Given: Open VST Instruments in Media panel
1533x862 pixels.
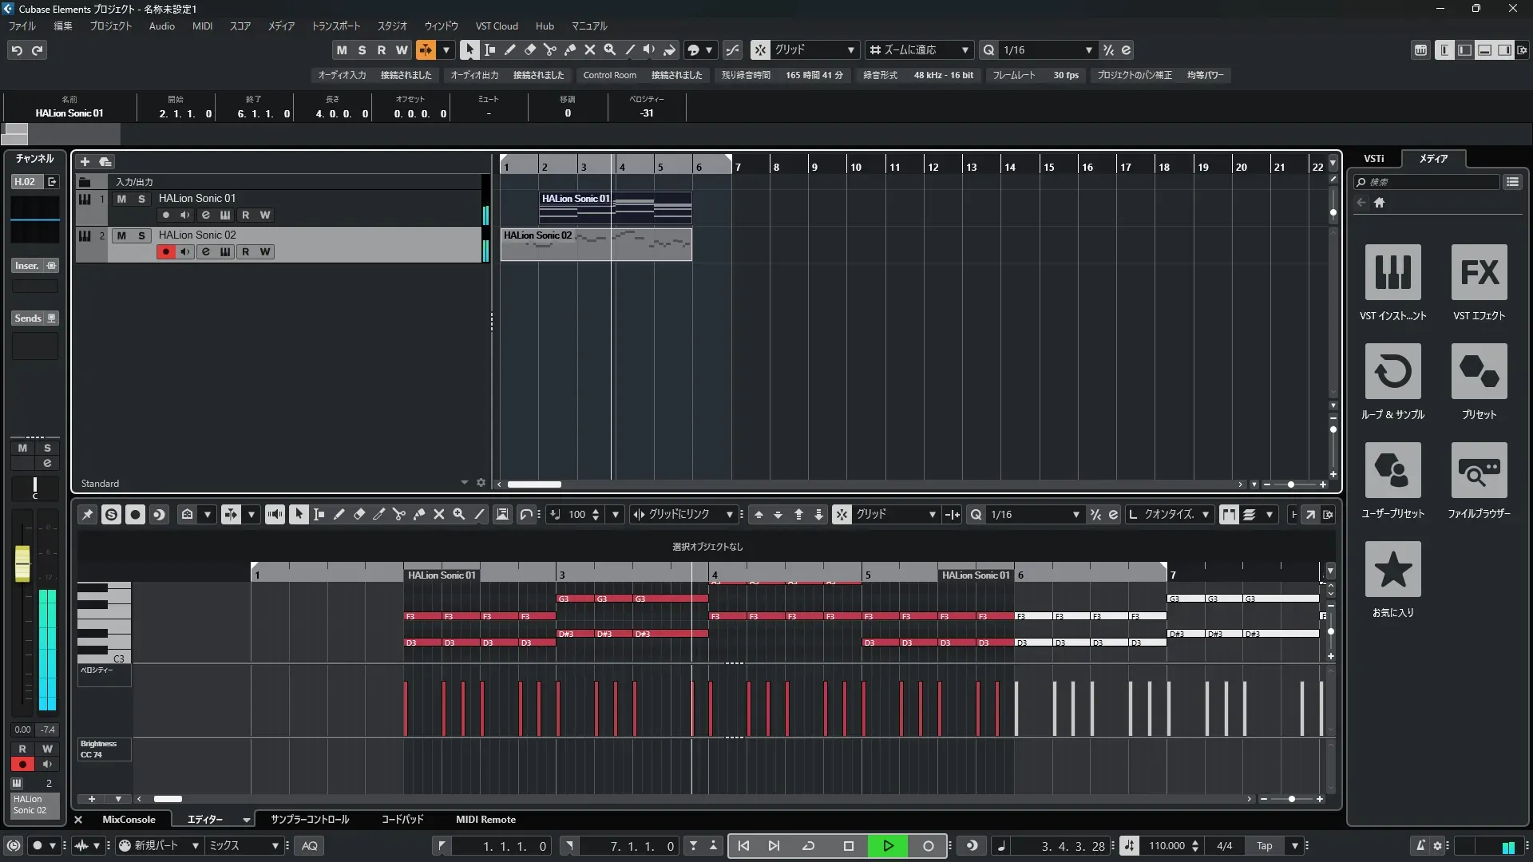Looking at the screenshot, I should [1392, 272].
